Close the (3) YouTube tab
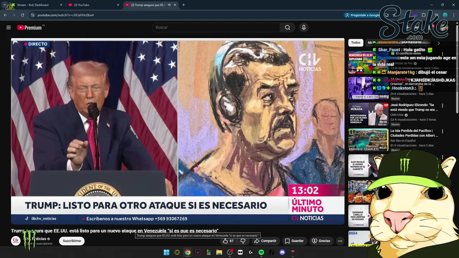Screen dimensions: 459x258 pos(118,5)
